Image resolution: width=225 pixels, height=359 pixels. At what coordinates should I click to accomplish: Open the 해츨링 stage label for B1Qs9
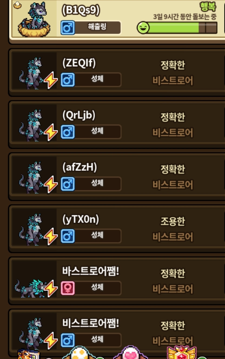pos(98,27)
